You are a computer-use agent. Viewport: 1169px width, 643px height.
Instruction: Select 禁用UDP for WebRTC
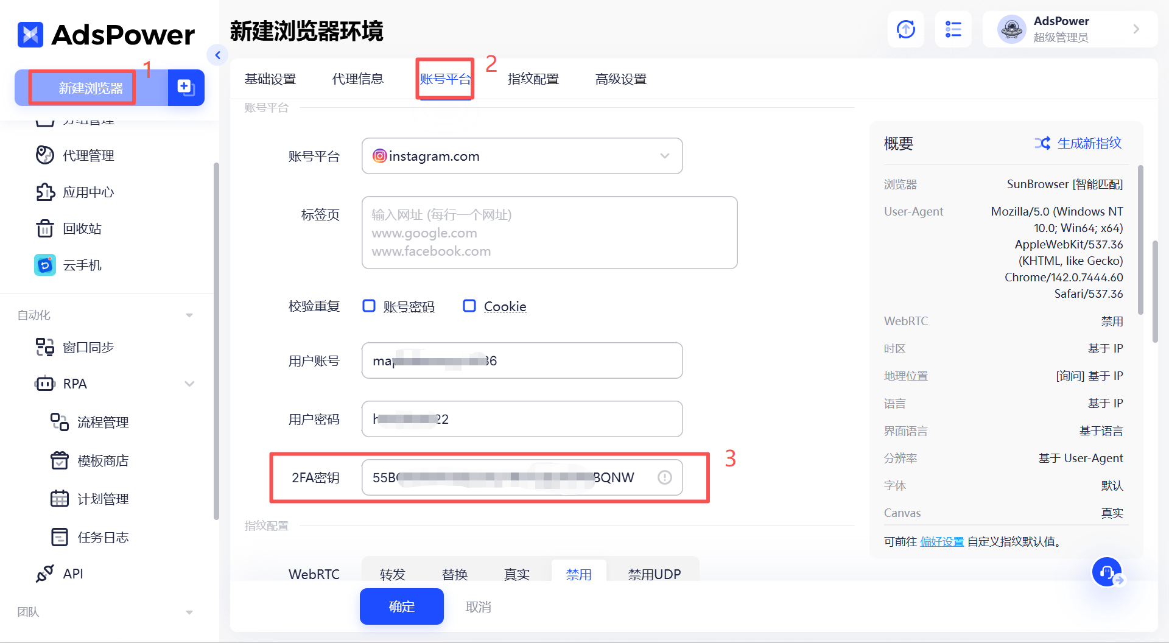(654, 574)
